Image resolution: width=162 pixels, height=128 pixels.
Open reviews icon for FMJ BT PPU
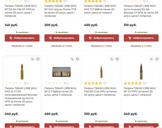pos(105,83)
